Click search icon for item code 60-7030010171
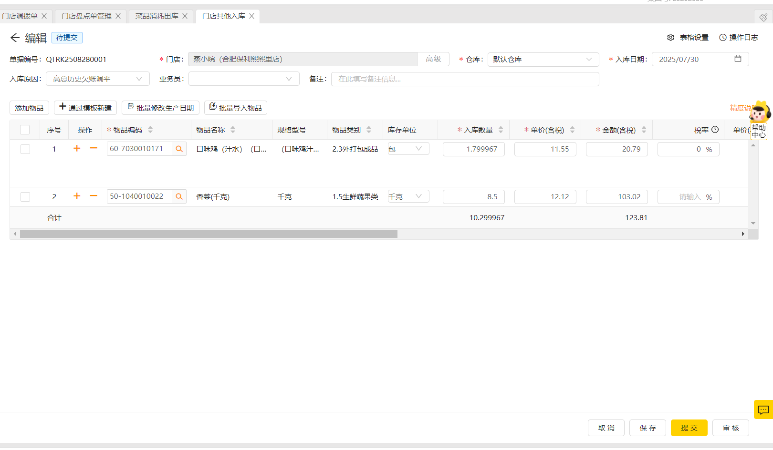 179,149
